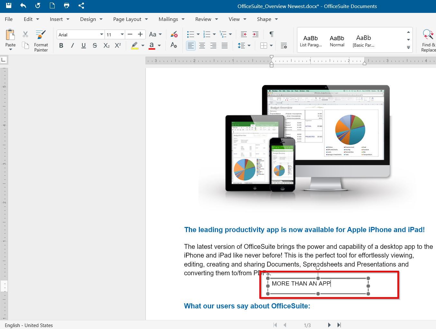Open the borders dropdown arrow

click(x=271, y=46)
